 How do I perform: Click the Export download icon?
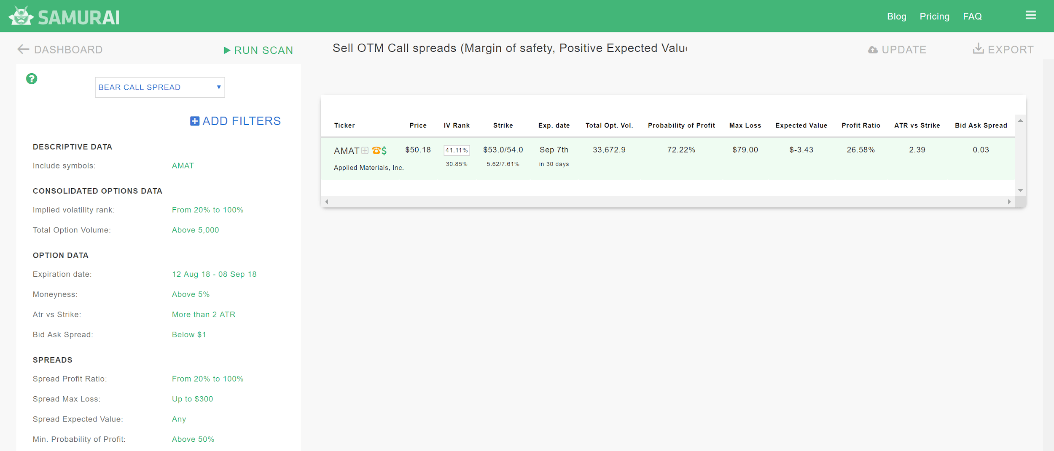point(978,49)
